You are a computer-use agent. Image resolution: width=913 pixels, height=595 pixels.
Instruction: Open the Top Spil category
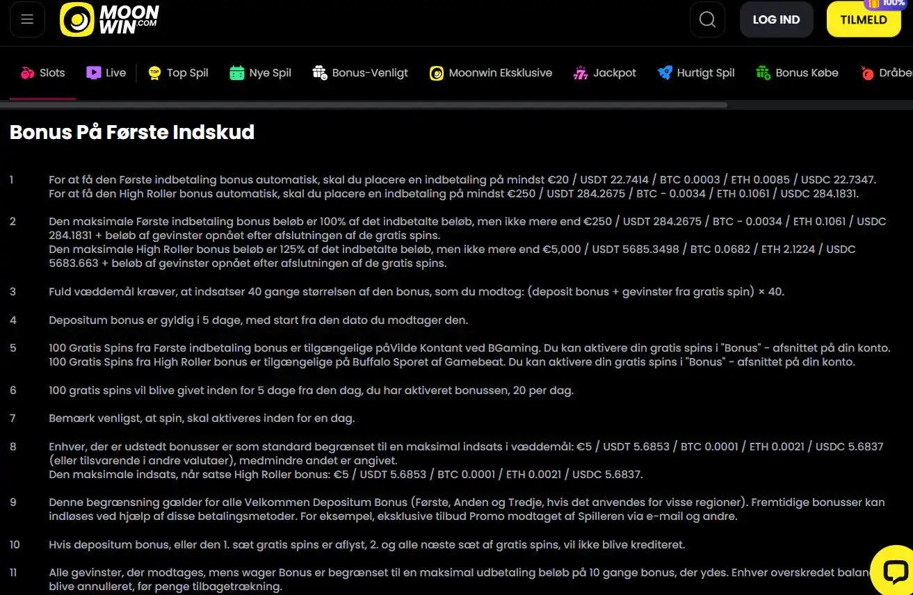click(179, 73)
